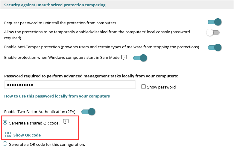Click the Show password label text

click(x=161, y=87)
